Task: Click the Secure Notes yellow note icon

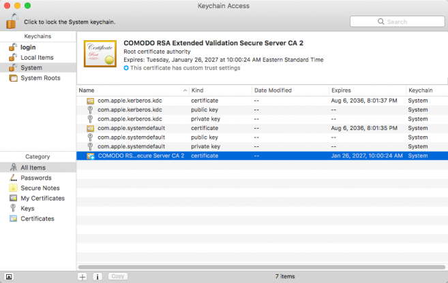Action: [13, 188]
